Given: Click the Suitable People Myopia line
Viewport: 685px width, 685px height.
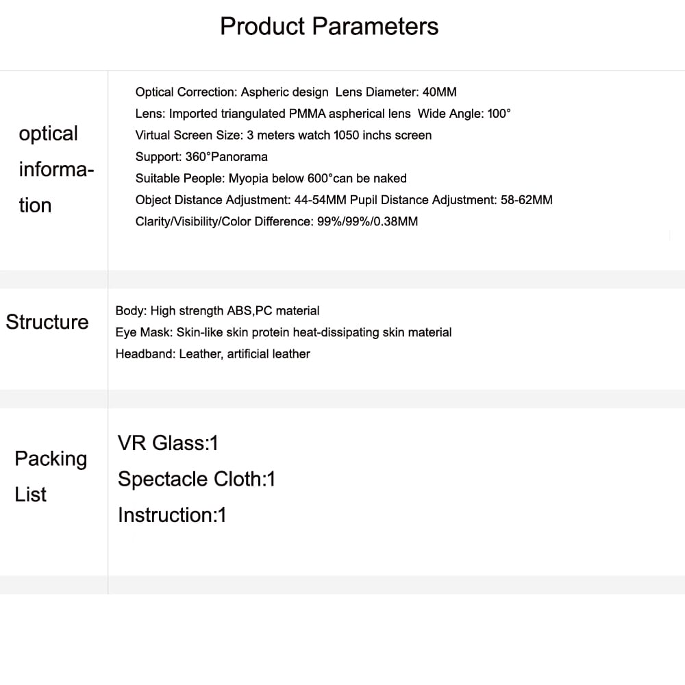Looking at the screenshot, I should point(271,178).
